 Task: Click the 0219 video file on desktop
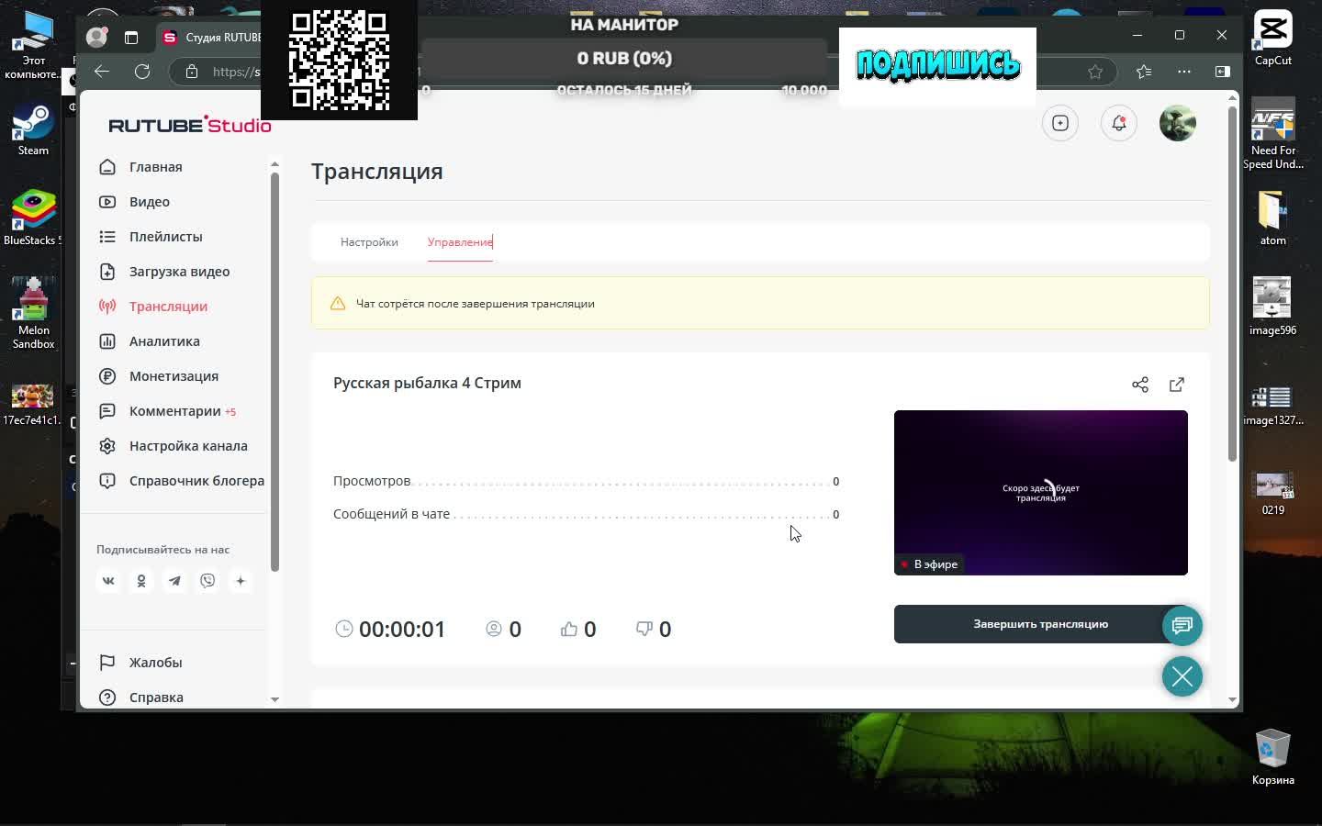[1272, 494]
